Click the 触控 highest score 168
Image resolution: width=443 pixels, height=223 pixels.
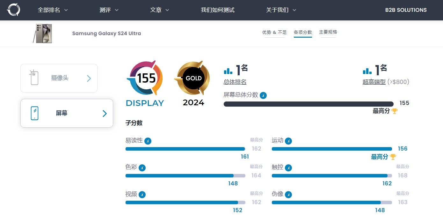(x=403, y=175)
